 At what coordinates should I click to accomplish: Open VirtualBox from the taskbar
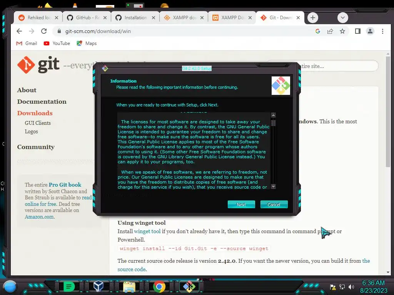(98, 287)
